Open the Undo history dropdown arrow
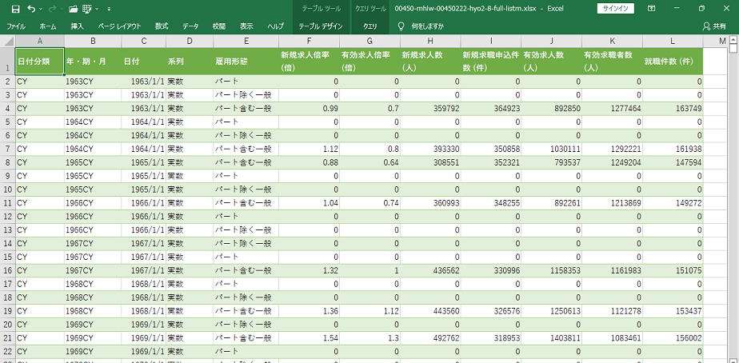 [x=41, y=9]
